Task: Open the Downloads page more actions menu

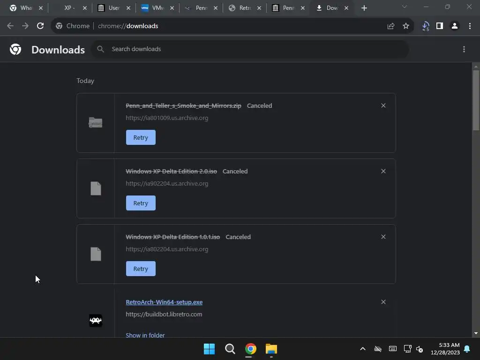Action: coord(464,49)
